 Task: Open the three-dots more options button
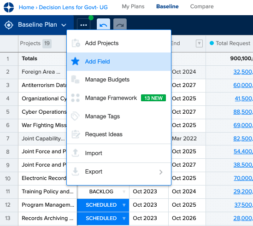(83, 25)
